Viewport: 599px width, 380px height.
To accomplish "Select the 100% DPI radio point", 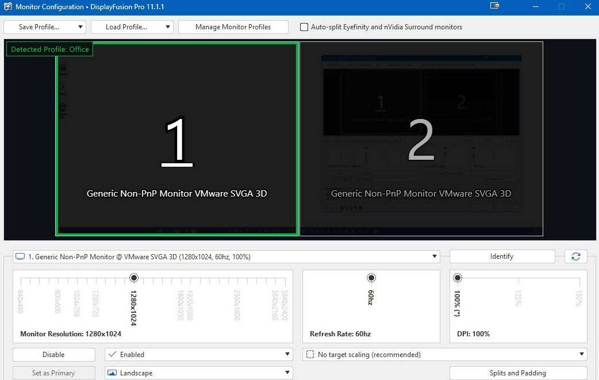I will pos(458,278).
